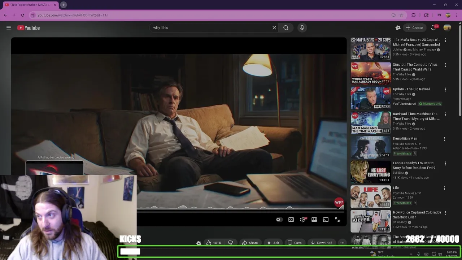Select the Project Anchor YouTube tab
The image size is (462, 260).
point(31,5)
